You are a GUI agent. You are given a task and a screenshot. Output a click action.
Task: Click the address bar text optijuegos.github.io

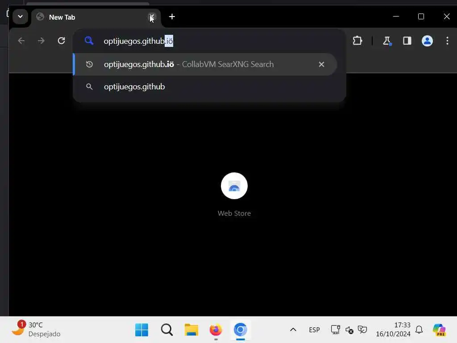138,41
